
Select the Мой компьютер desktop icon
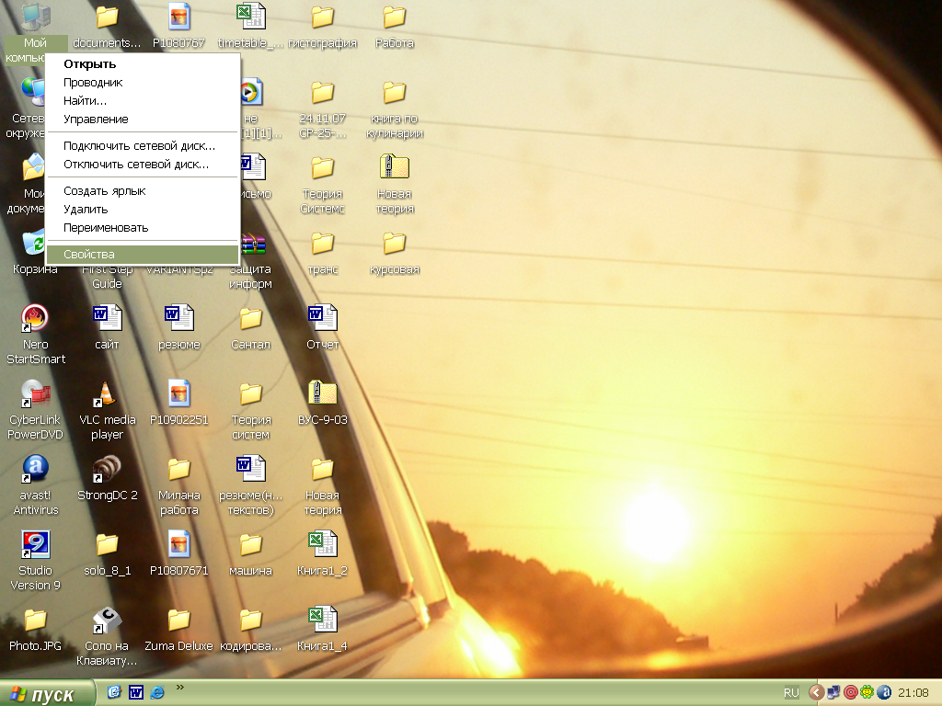35,17
